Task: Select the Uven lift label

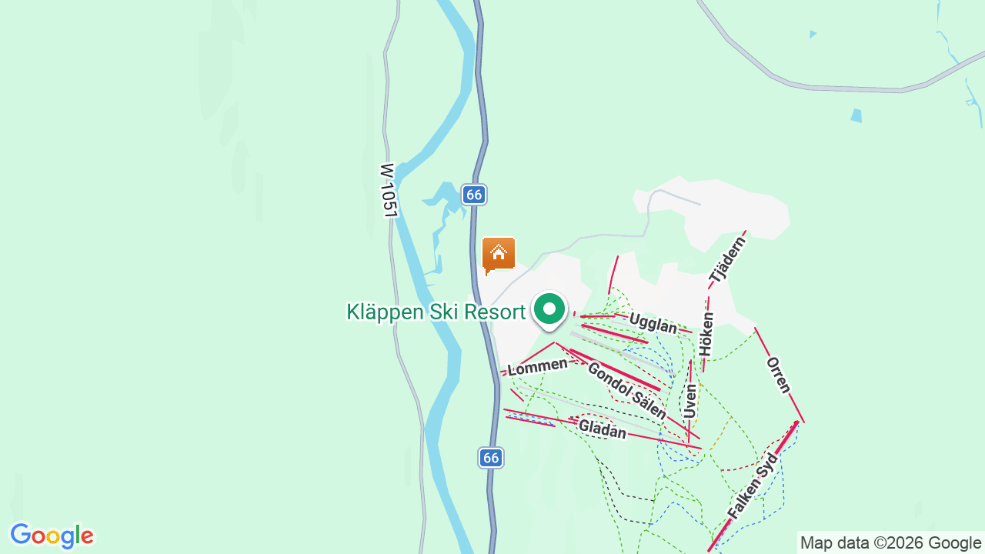Action: [x=690, y=401]
